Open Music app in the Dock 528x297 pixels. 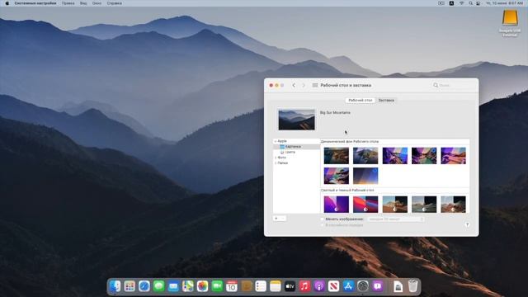304,286
